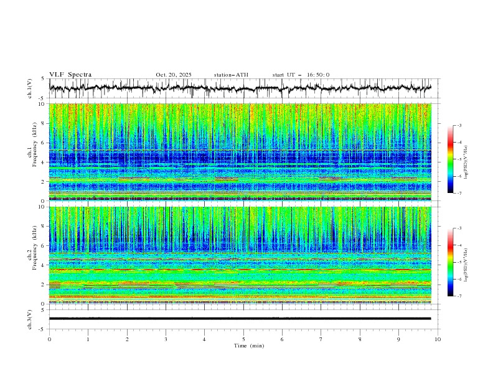This screenshot has height=381, width=493.
Task: Click the ch.2 spectrogram plot
Action: [x=240, y=255]
